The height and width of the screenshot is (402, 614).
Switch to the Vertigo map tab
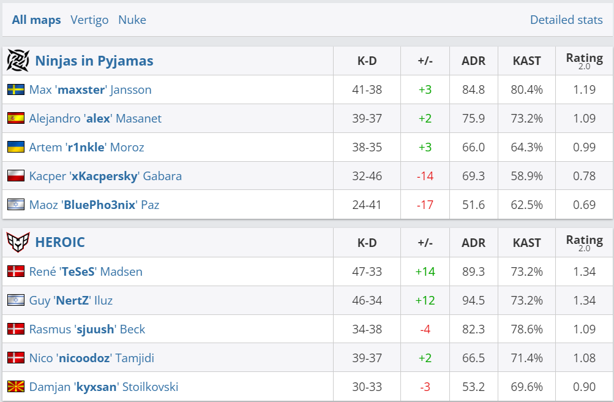(x=89, y=20)
